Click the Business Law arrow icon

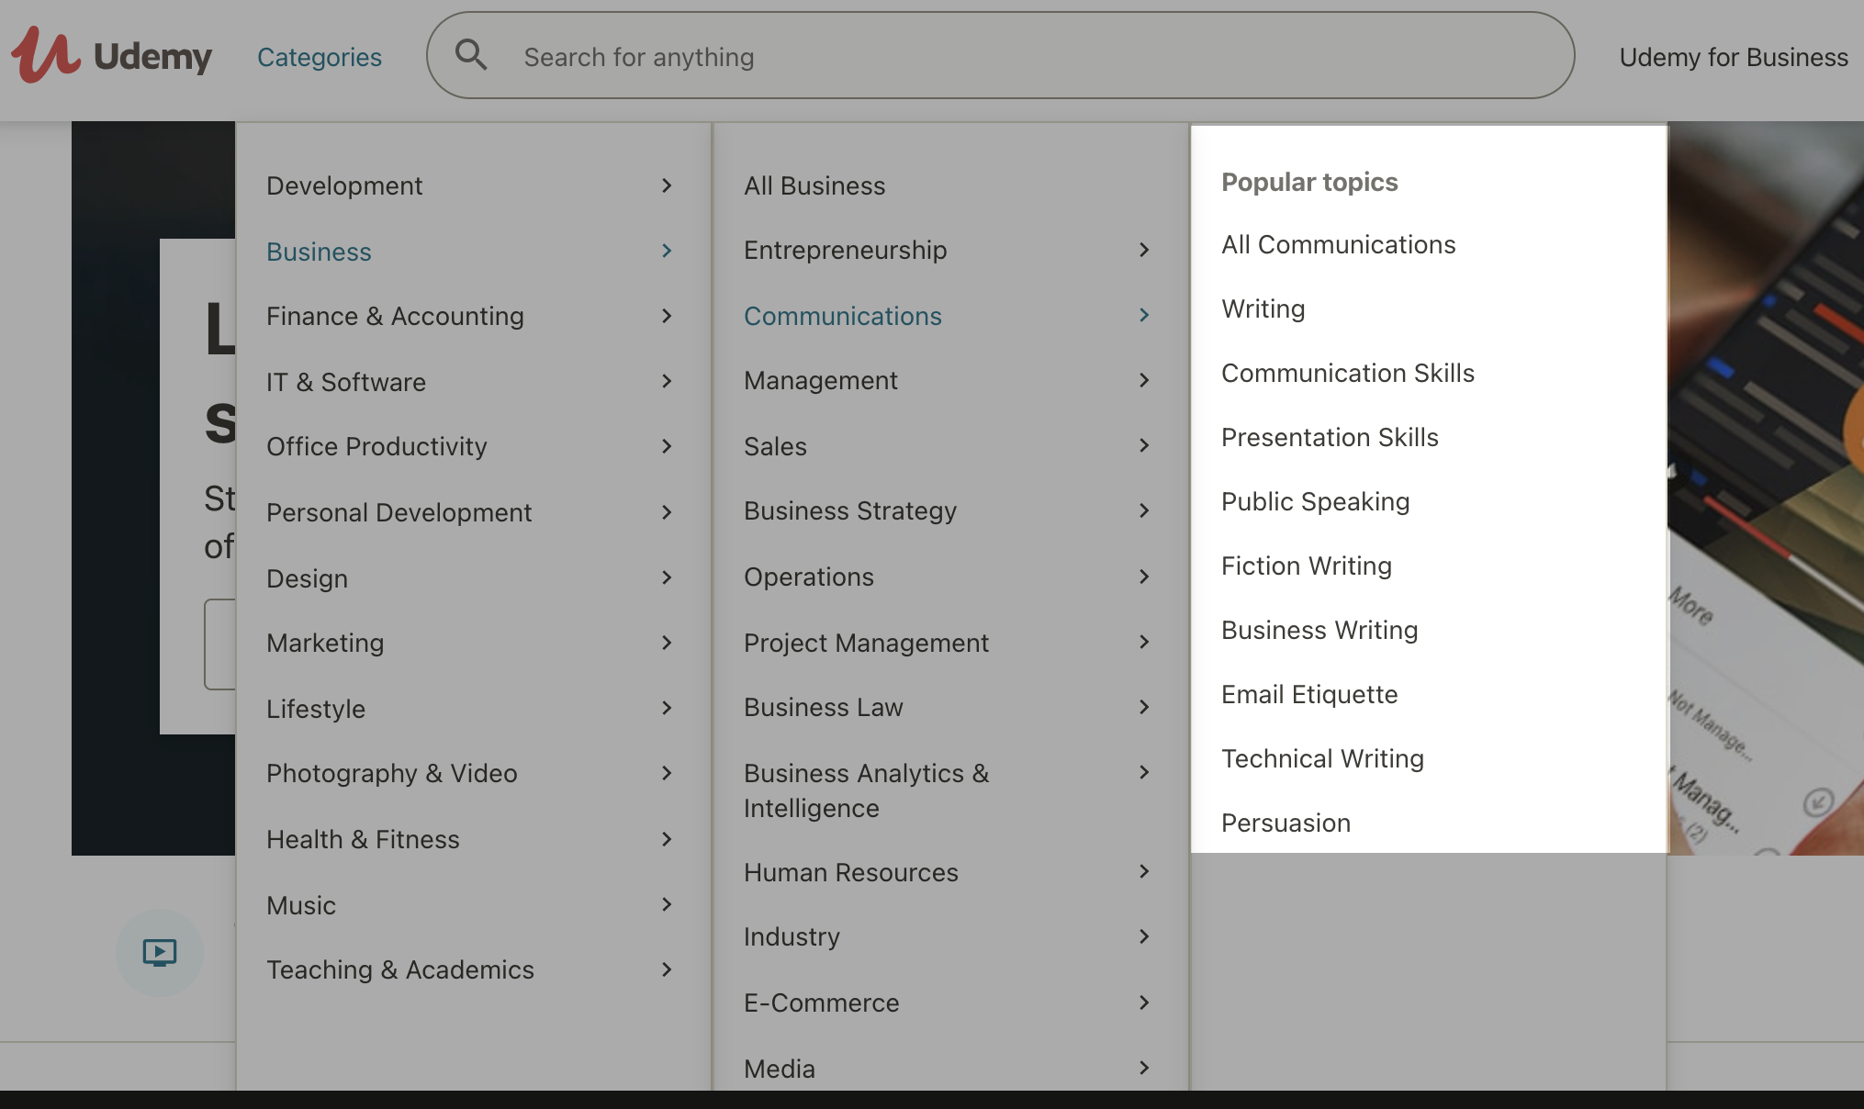pyautogui.click(x=1144, y=707)
